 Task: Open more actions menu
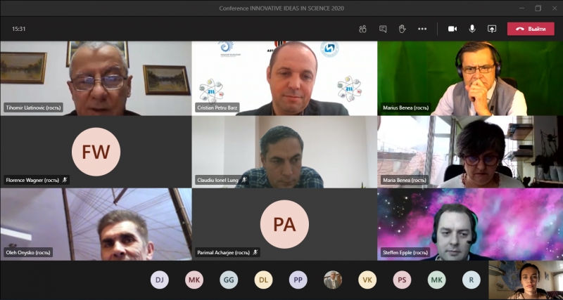[x=422, y=29]
